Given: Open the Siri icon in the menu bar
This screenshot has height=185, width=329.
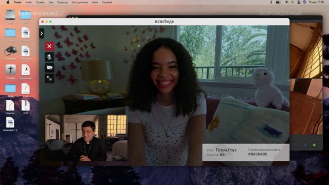Looking at the screenshot, I should [x=304, y=2].
